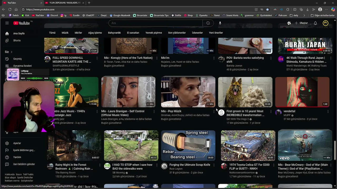Open options menu for FULL SPEED DOWNHILL video

97,58
